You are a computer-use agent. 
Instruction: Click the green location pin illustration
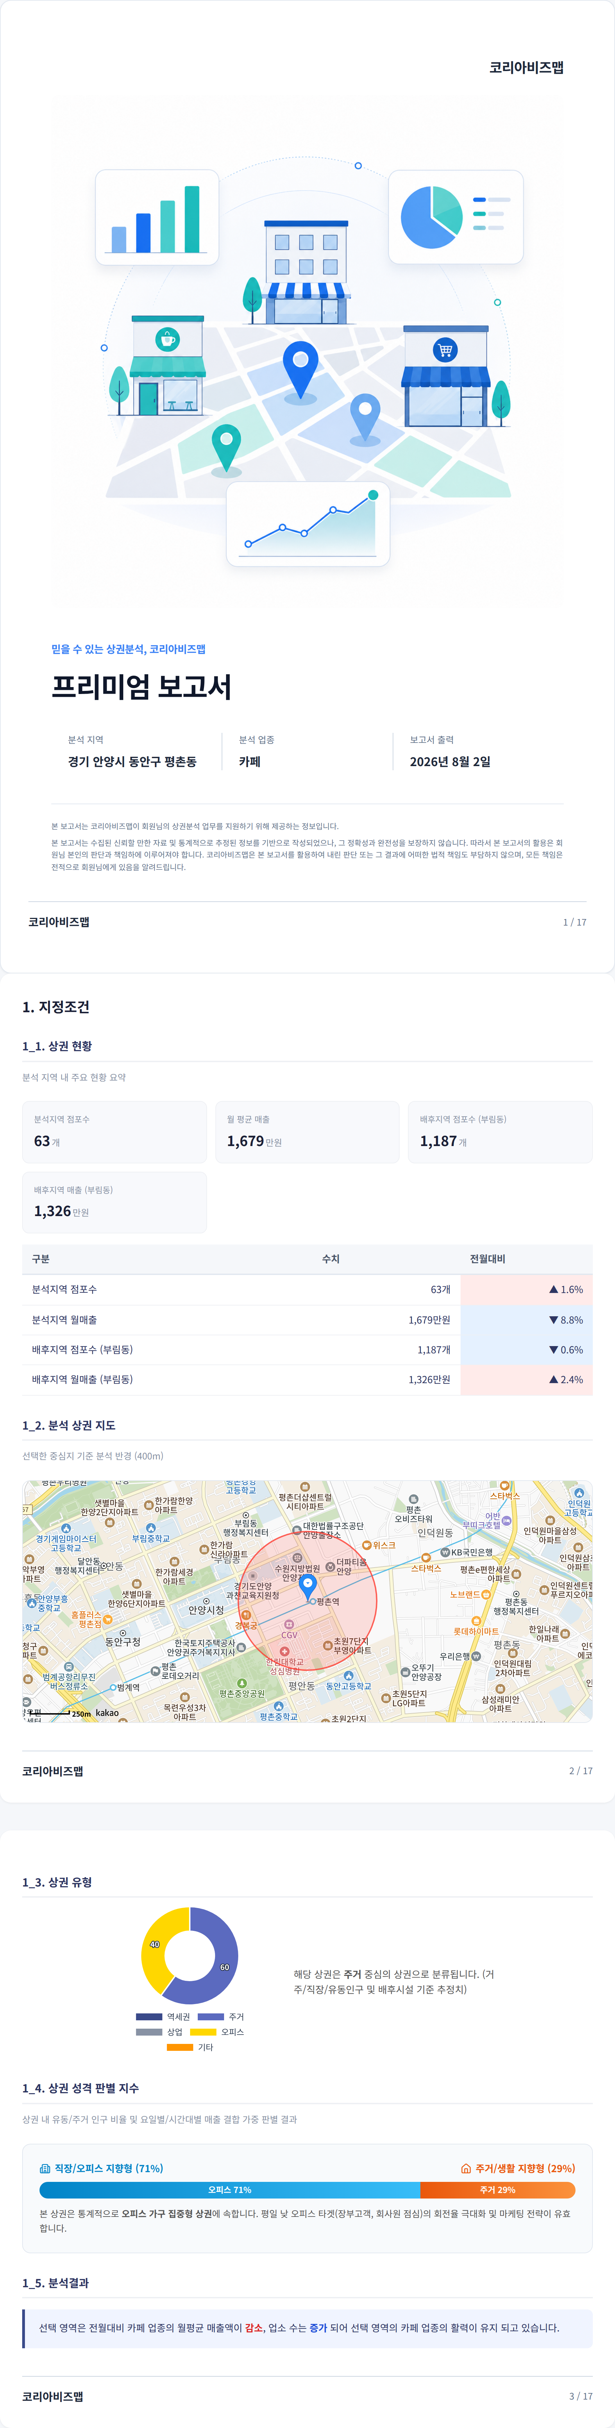tap(226, 449)
